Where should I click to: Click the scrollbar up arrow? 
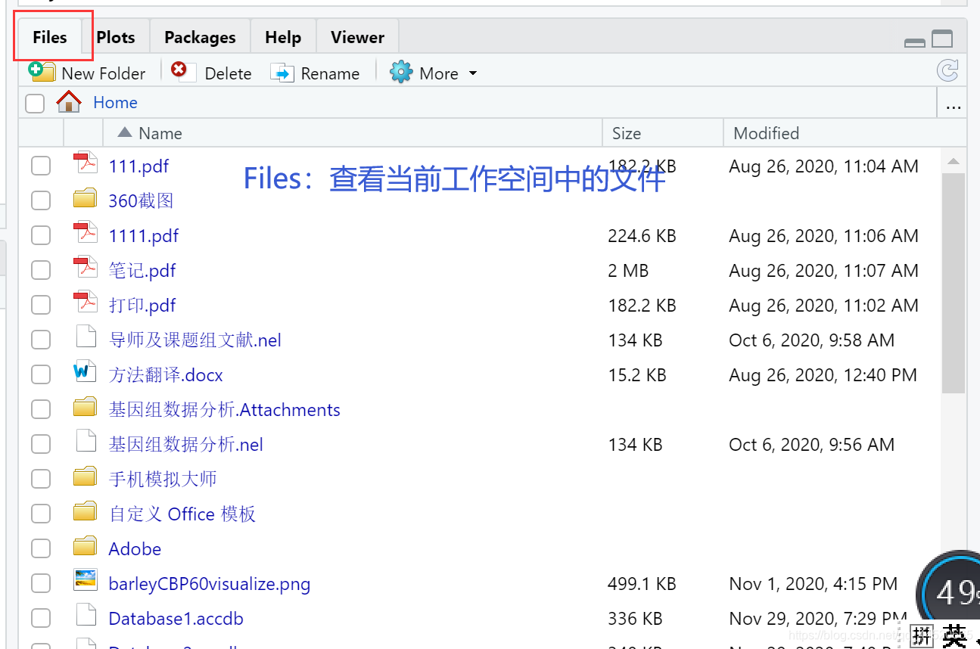pyautogui.click(x=954, y=161)
